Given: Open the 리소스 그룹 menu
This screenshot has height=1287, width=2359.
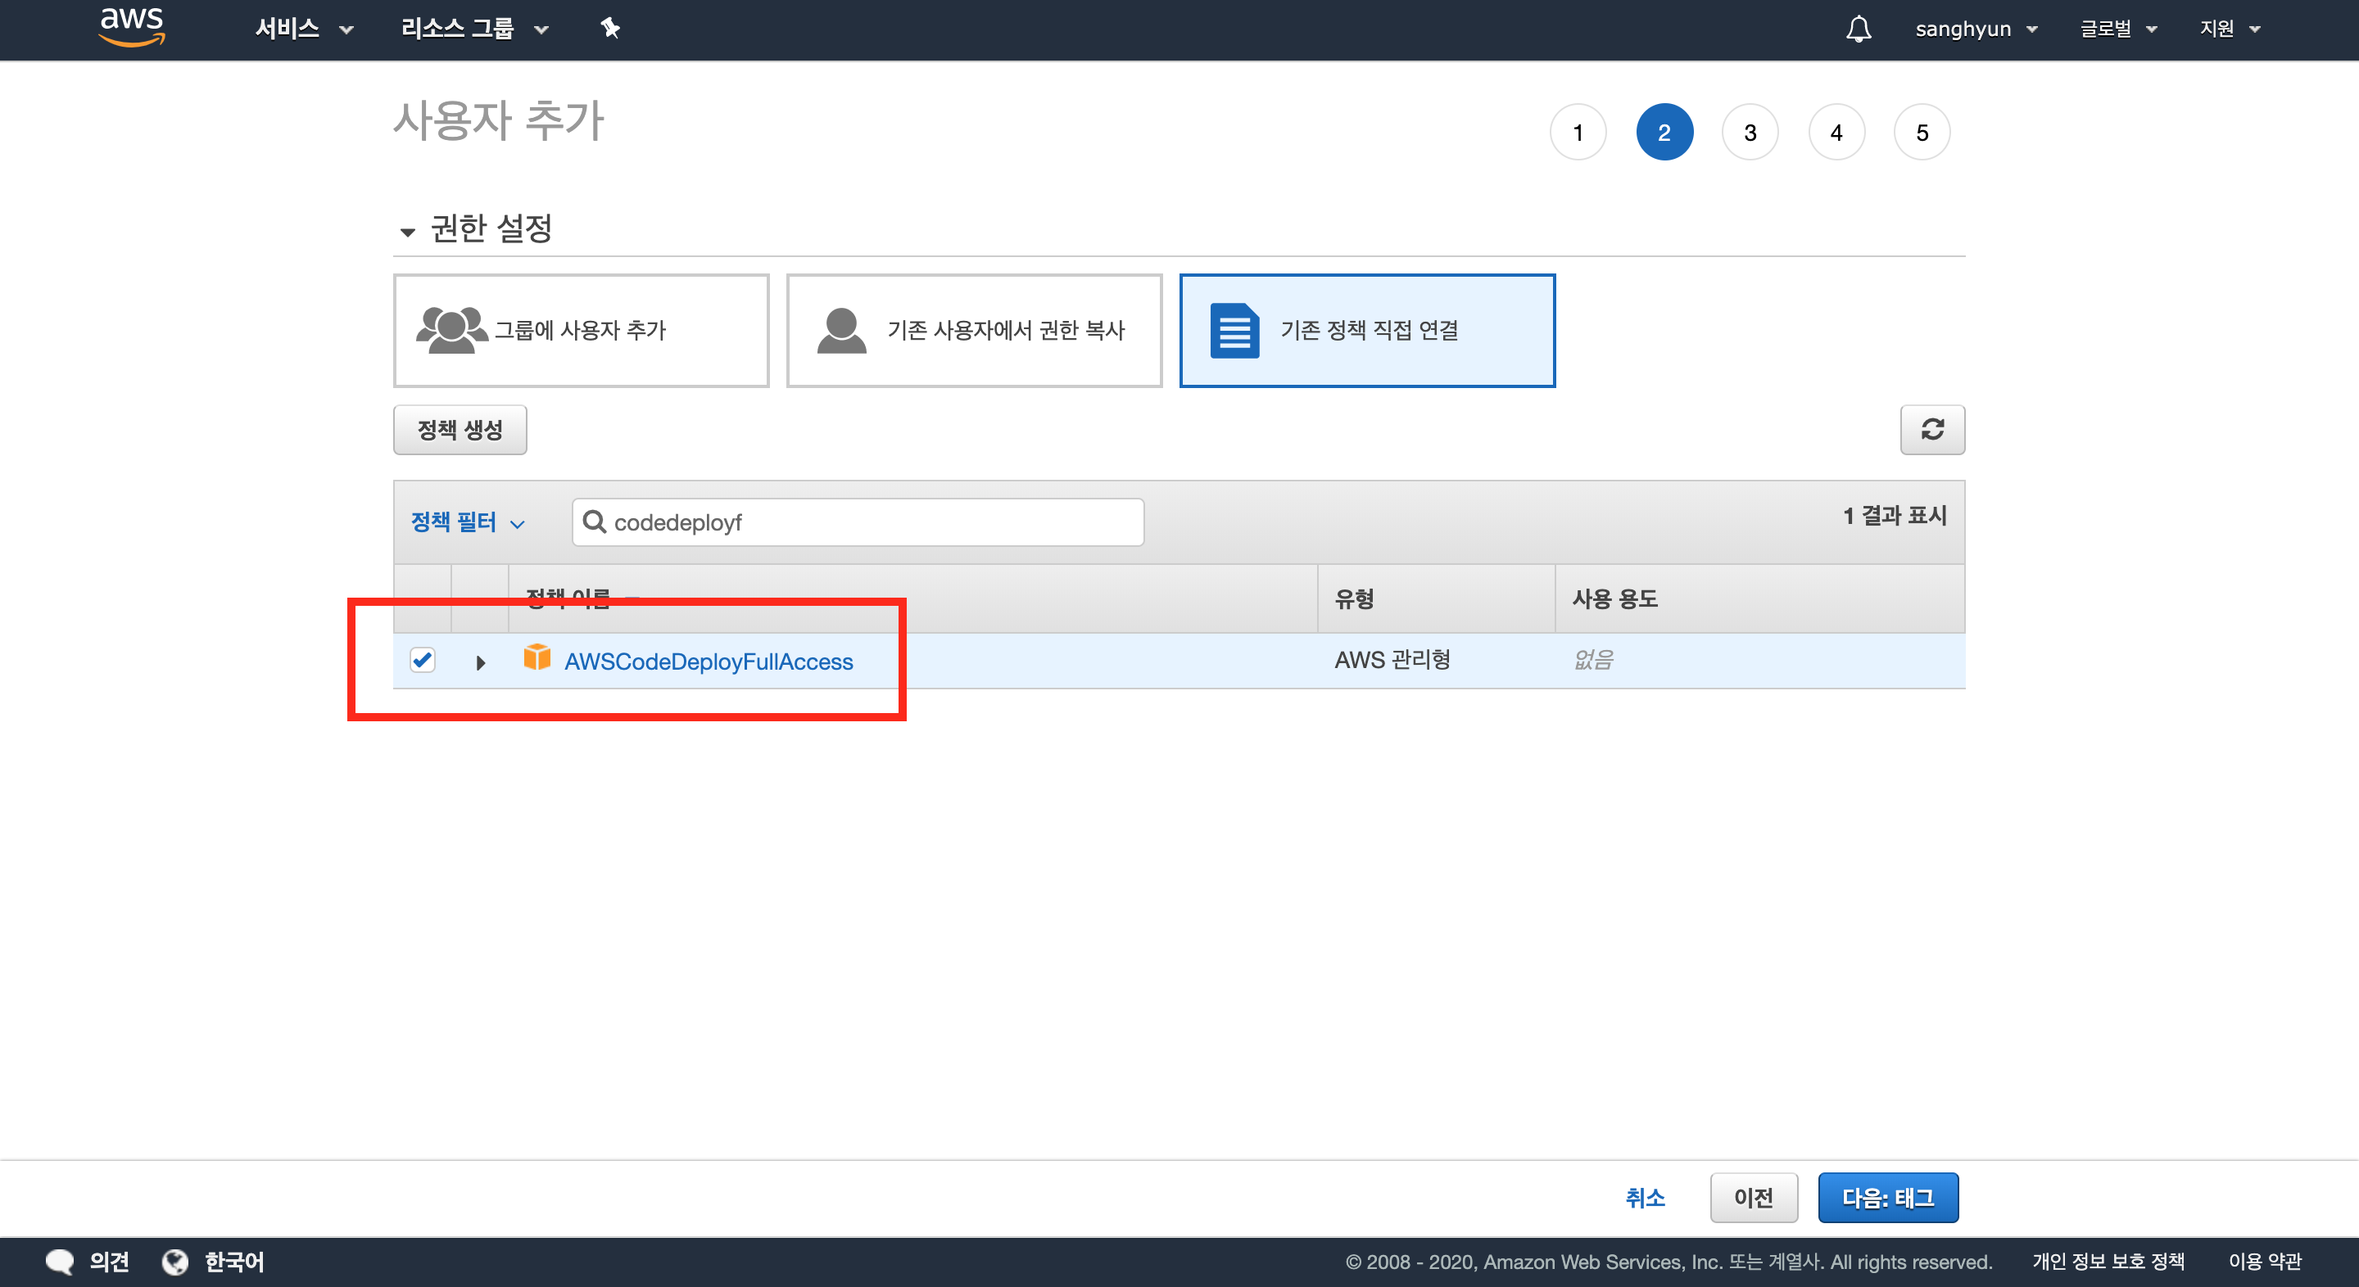Looking at the screenshot, I should tap(473, 29).
